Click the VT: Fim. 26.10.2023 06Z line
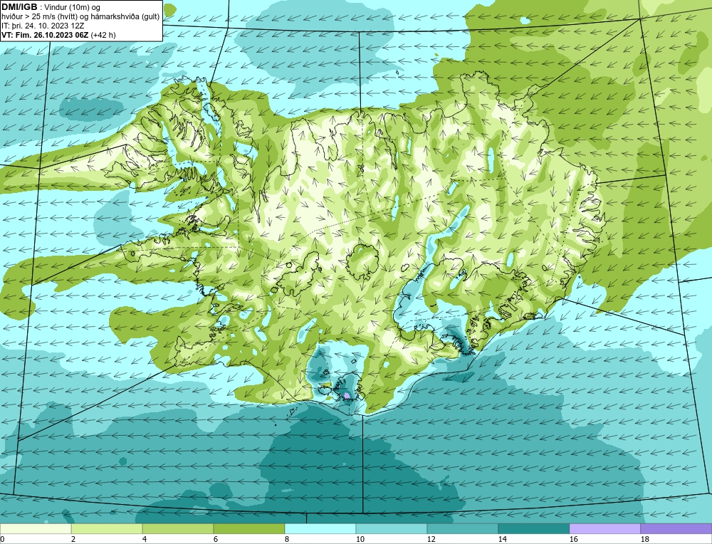The image size is (712, 544). [x=58, y=35]
